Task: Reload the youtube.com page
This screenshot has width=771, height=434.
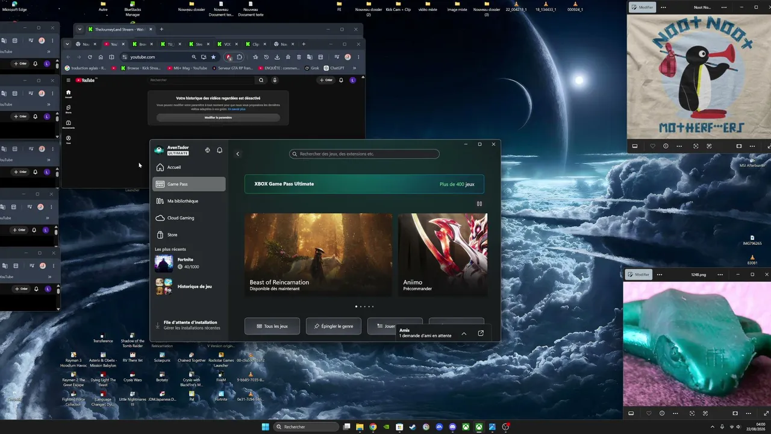Action: pyautogui.click(x=90, y=57)
